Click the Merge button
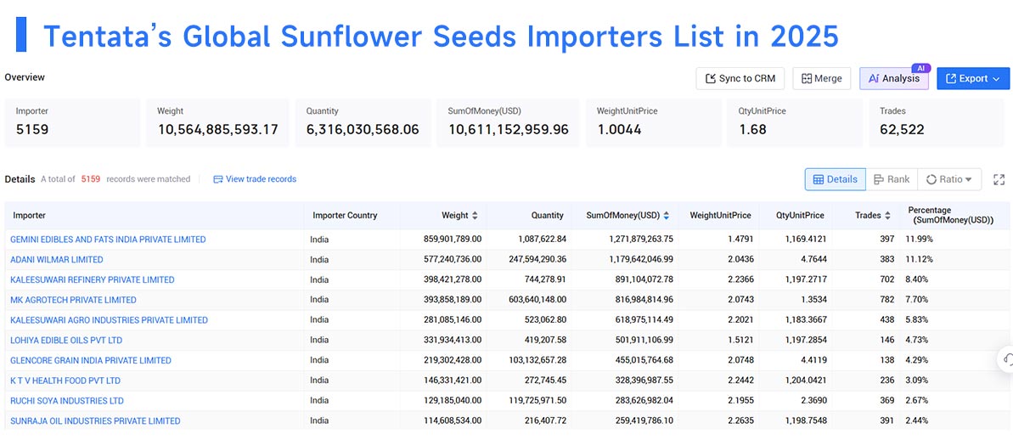The height and width of the screenshot is (440, 1013). 821,78
